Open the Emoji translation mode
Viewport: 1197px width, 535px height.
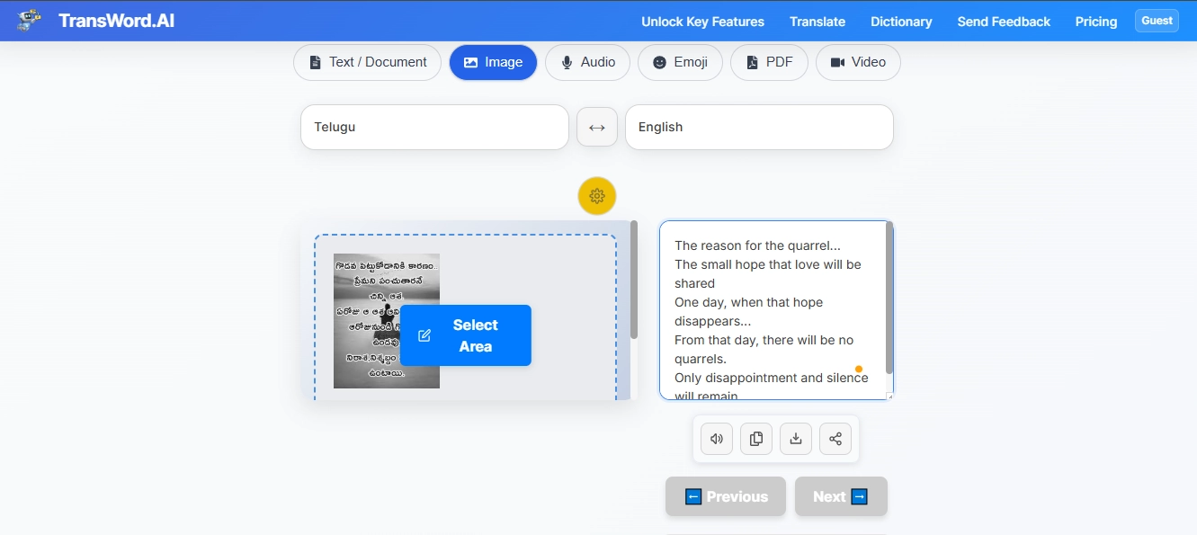[680, 62]
